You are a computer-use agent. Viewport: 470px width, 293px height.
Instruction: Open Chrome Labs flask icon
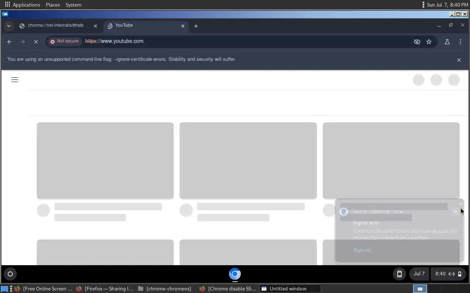coord(447,42)
